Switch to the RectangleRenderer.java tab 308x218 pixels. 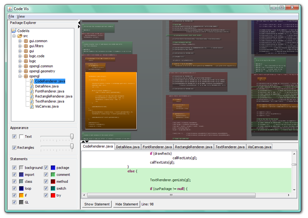coord(194,147)
